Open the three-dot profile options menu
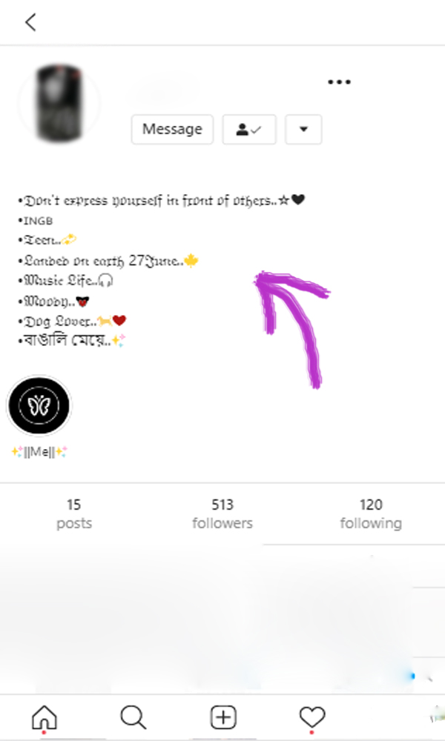Screen dimensions: 445x741 tap(339, 82)
